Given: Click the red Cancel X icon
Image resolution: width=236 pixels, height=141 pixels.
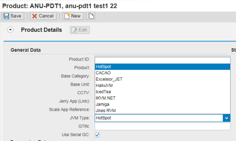Looking at the screenshot, I should [x=35, y=16].
